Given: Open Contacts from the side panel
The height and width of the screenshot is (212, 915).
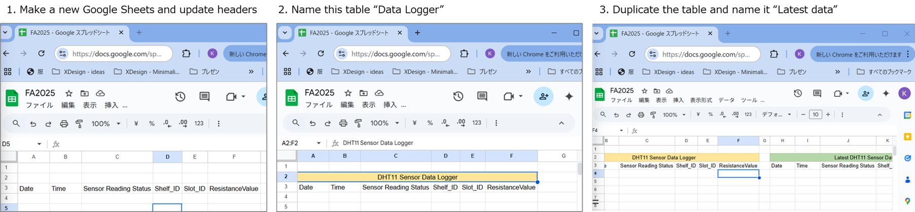Looking at the screenshot, I should [907, 180].
